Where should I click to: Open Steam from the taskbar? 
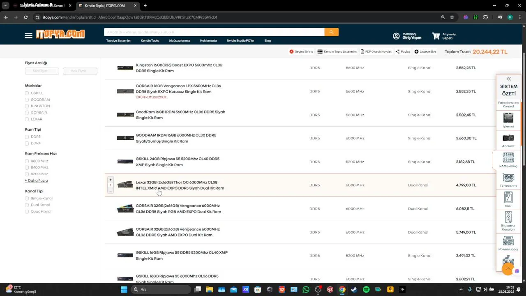click(x=354, y=289)
